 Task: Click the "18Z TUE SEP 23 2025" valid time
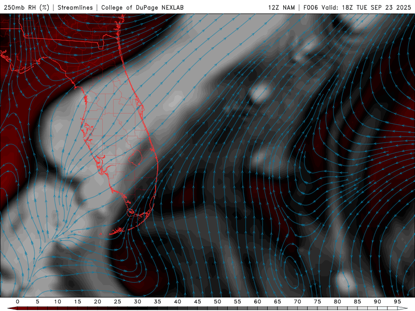tap(377, 7)
